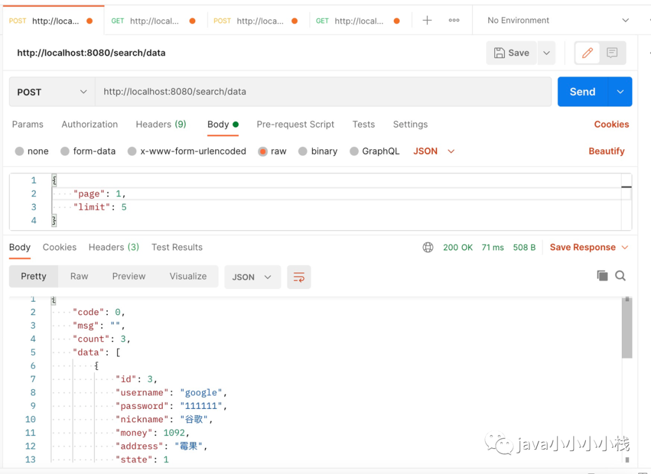Click the globe network icon near 200 OK
The image size is (651, 474).
tap(427, 247)
